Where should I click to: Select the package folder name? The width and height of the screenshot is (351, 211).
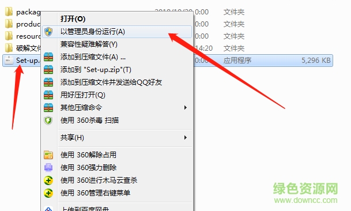(x=28, y=12)
